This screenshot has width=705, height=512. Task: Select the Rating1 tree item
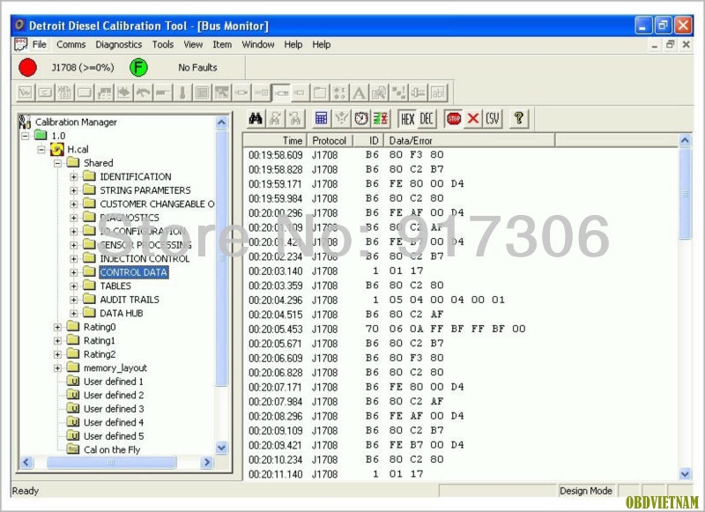[100, 341]
